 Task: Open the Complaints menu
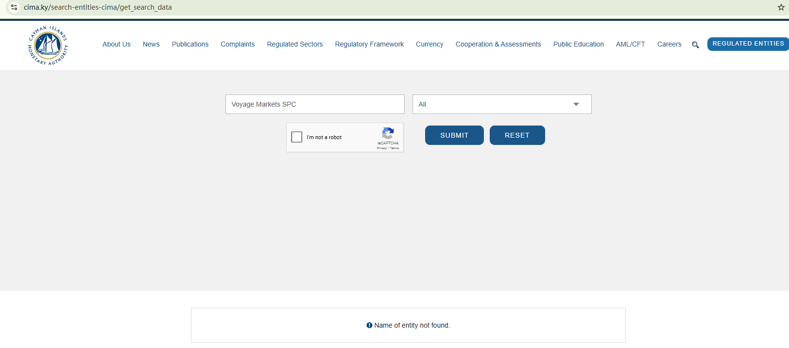[x=238, y=44]
